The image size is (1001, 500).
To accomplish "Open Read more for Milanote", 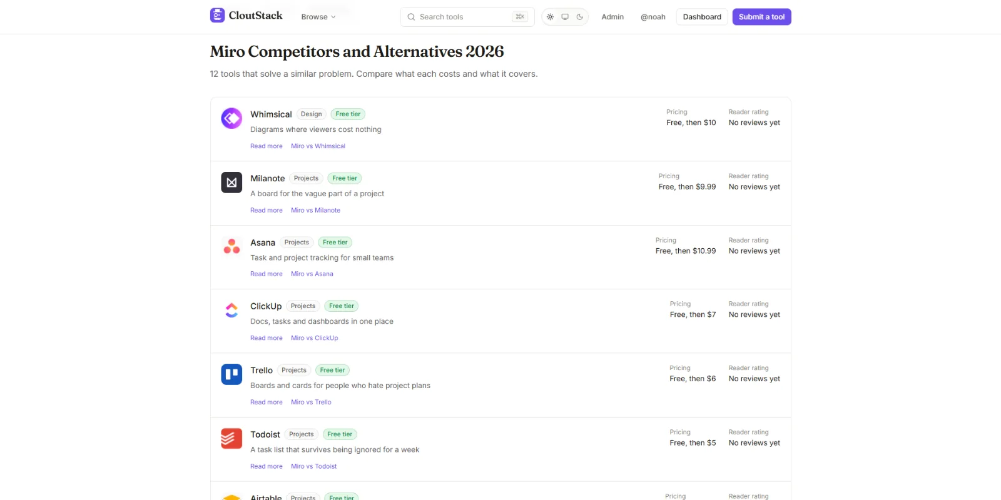I will coord(267,211).
